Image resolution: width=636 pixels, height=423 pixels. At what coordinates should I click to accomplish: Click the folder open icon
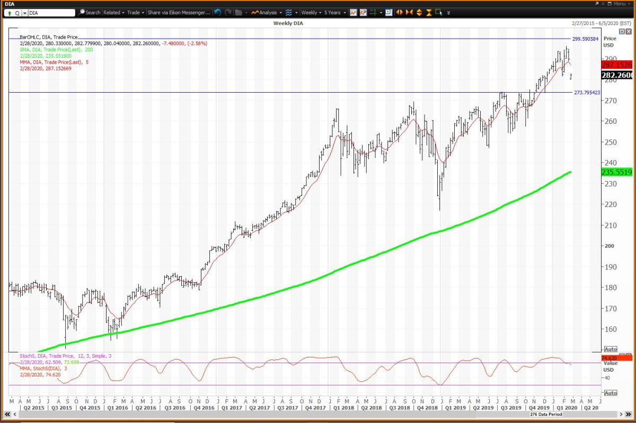tap(238, 12)
